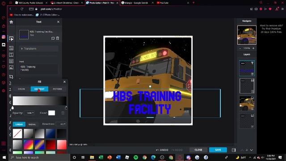
Task: Select the dark navy blue gradient preset
Action: [x=50, y=134]
